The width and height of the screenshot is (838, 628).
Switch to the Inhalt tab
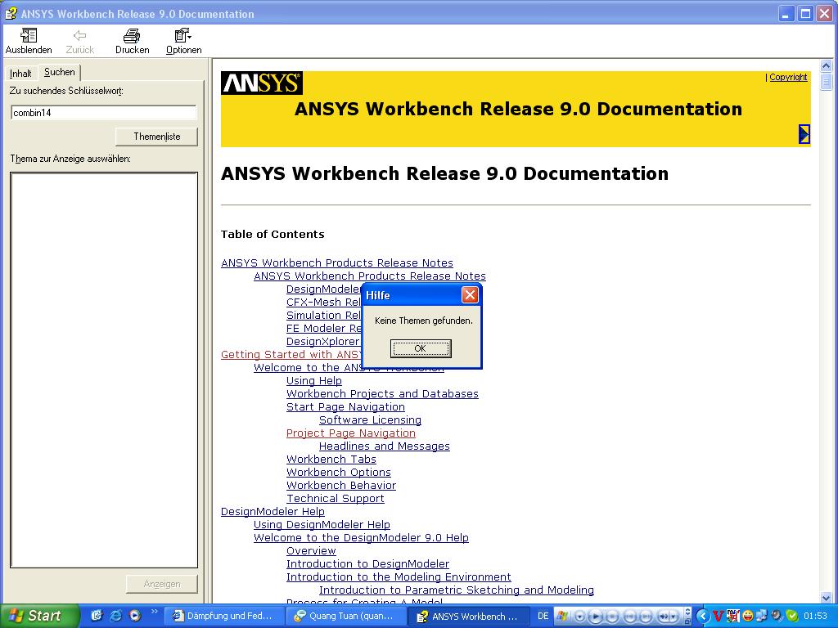click(20, 73)
